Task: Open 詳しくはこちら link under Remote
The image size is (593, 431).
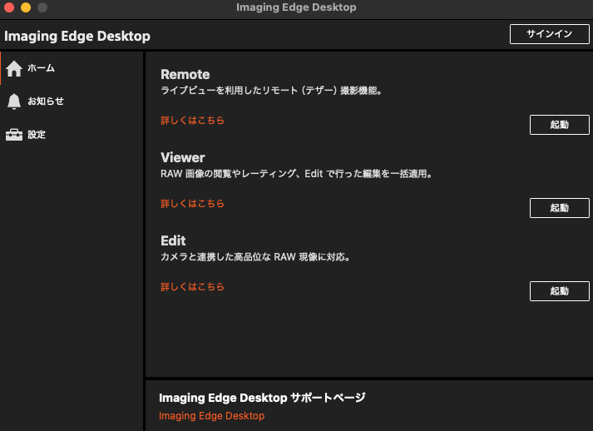Action: point(192,121)
